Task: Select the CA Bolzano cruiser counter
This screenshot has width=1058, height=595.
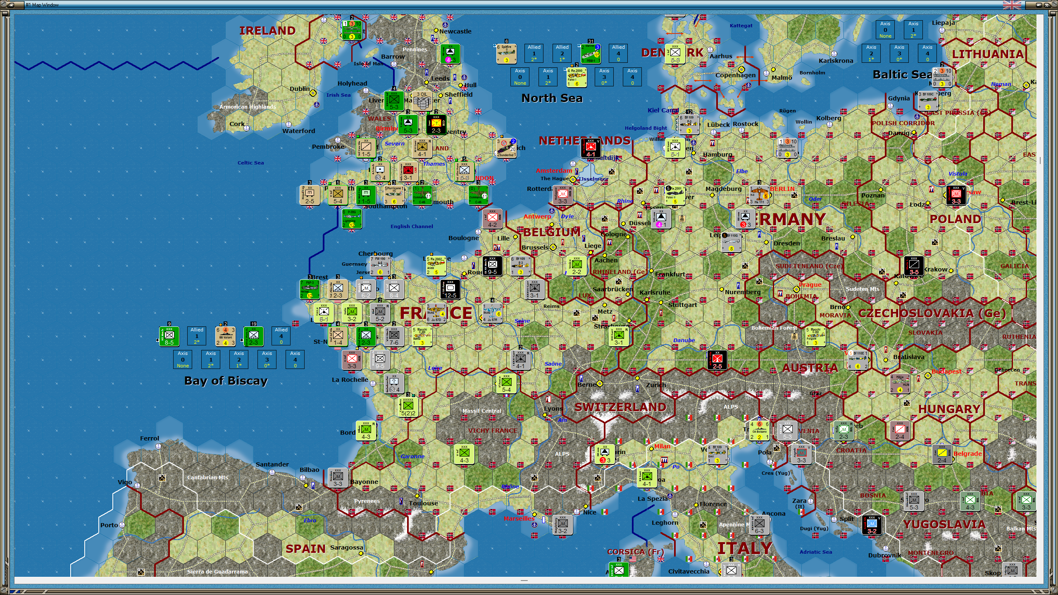Action: 759,431
